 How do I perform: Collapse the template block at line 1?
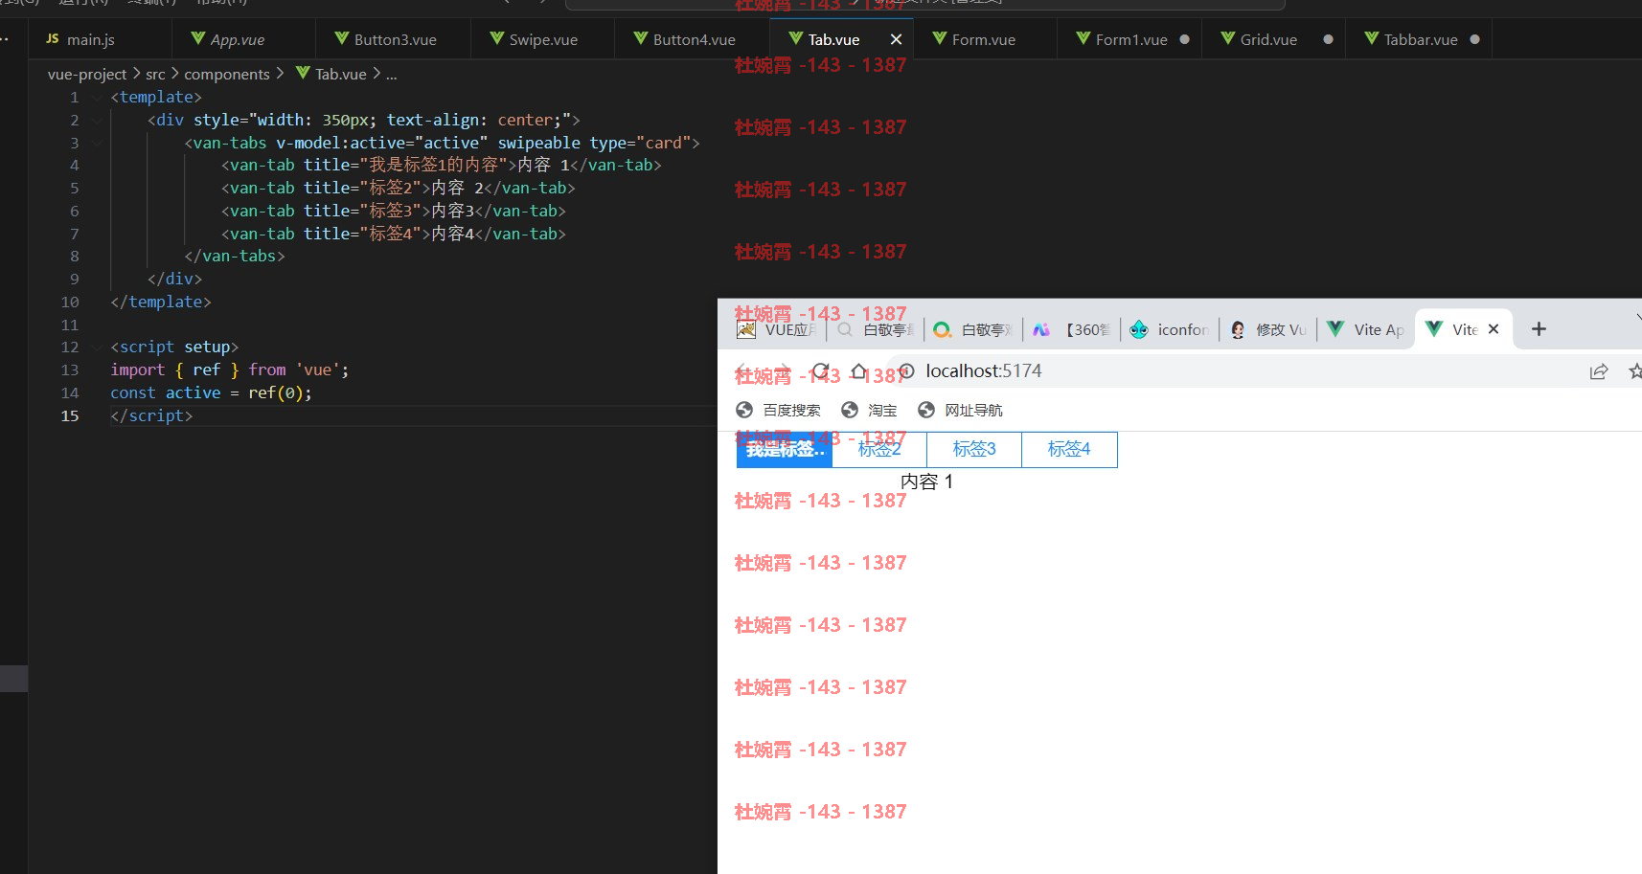(97, 97)
